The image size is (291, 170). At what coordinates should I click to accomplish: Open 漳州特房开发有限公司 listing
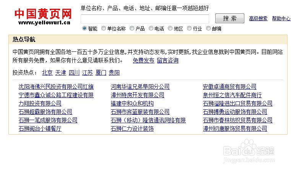(138, 95)
